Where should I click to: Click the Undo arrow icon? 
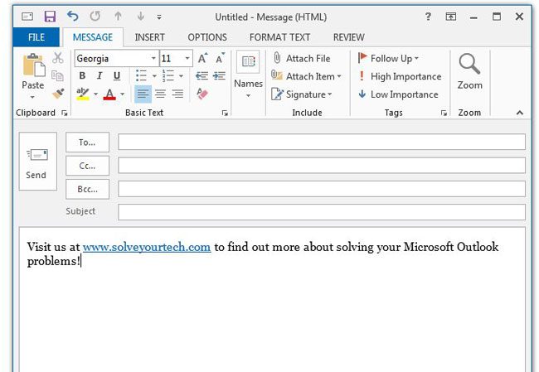(x=72, y=17)
